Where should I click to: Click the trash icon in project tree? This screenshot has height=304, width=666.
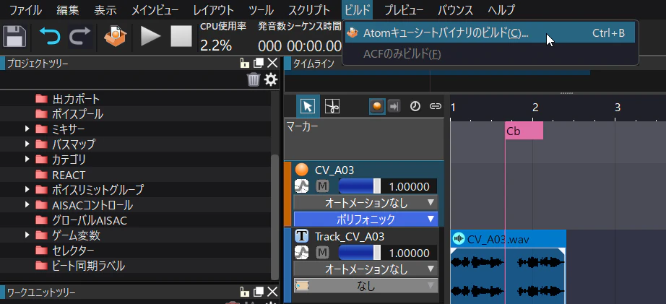point(254,79)
